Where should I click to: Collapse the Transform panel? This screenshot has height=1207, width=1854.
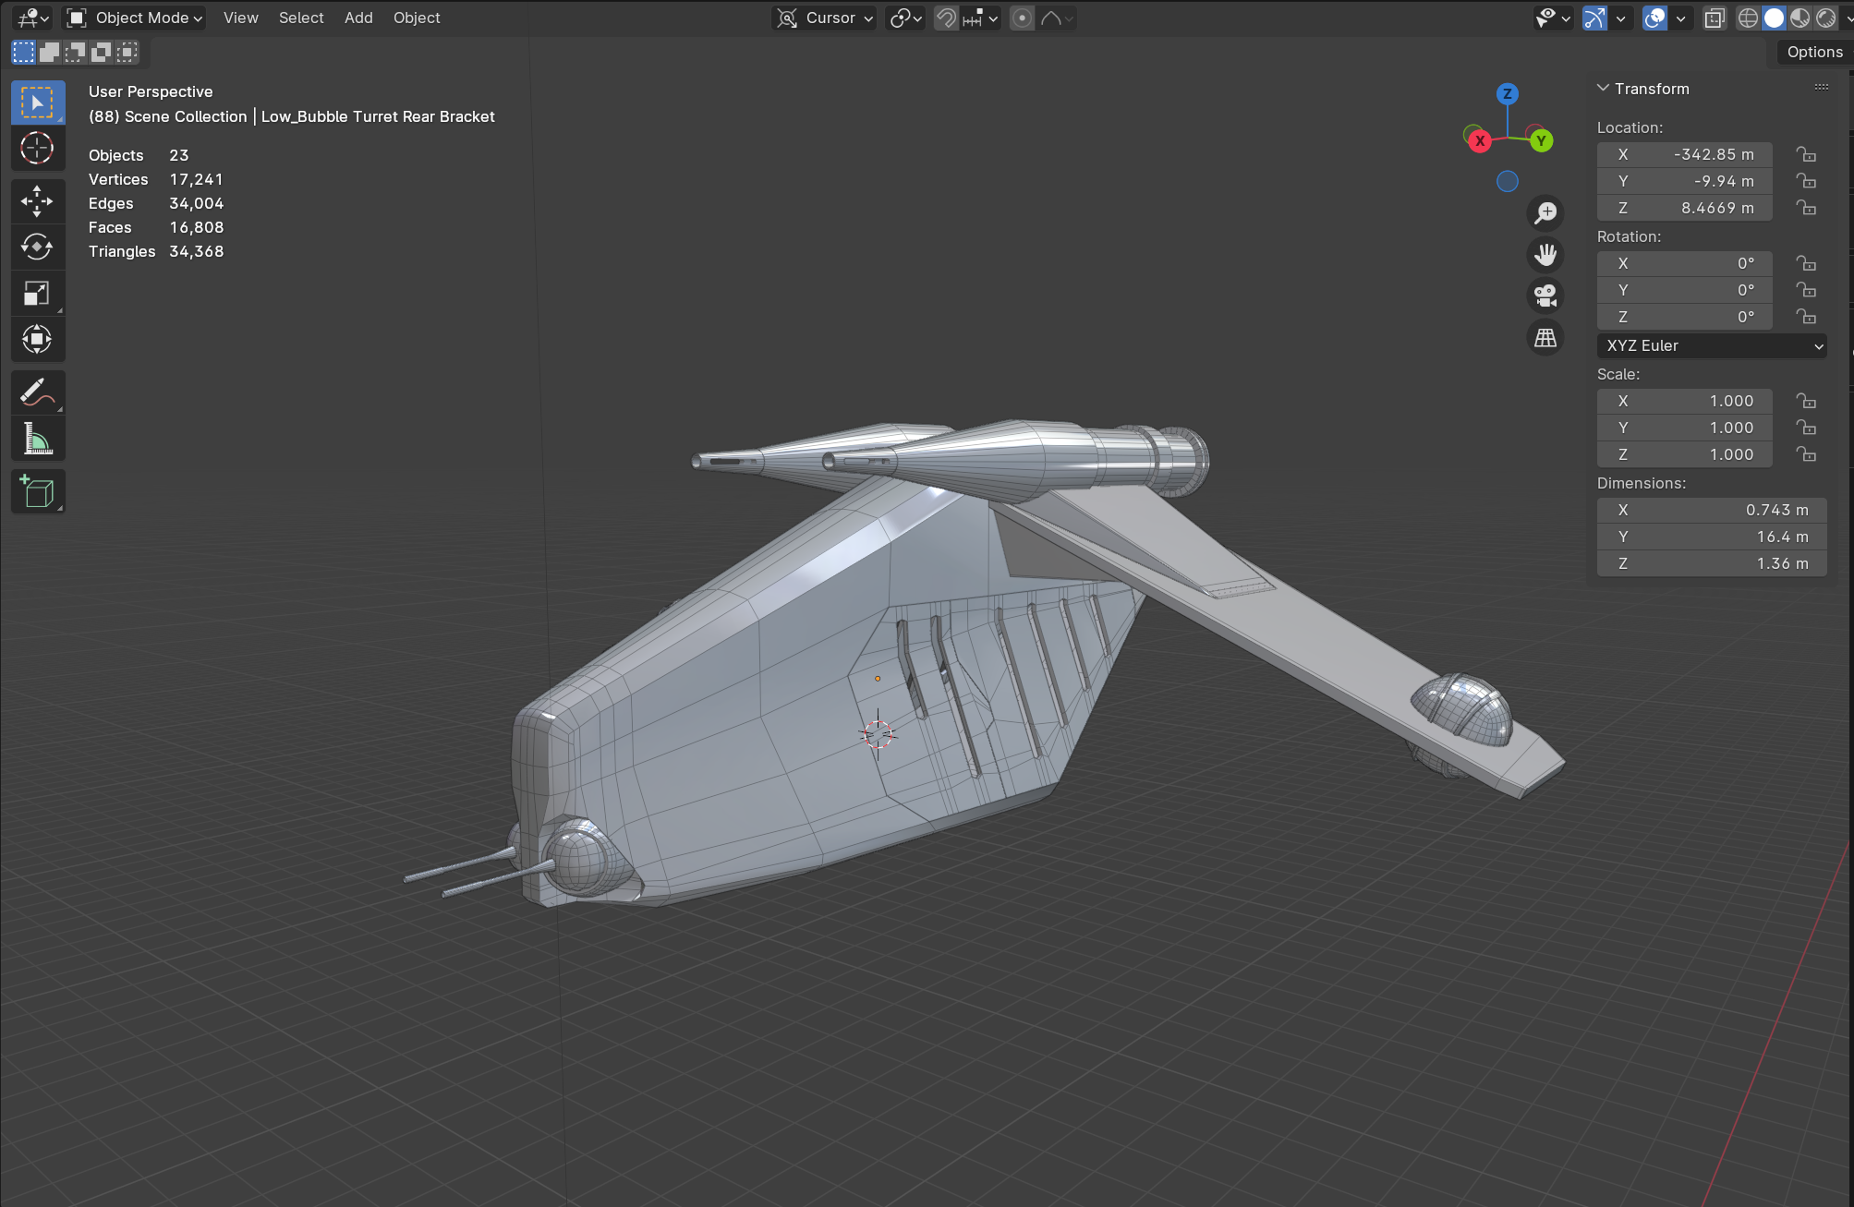pyautogui.click(x=1603, y=89)
